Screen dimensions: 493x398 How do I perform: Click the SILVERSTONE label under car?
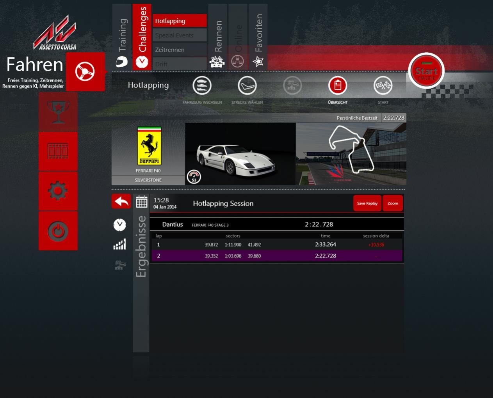148,180
